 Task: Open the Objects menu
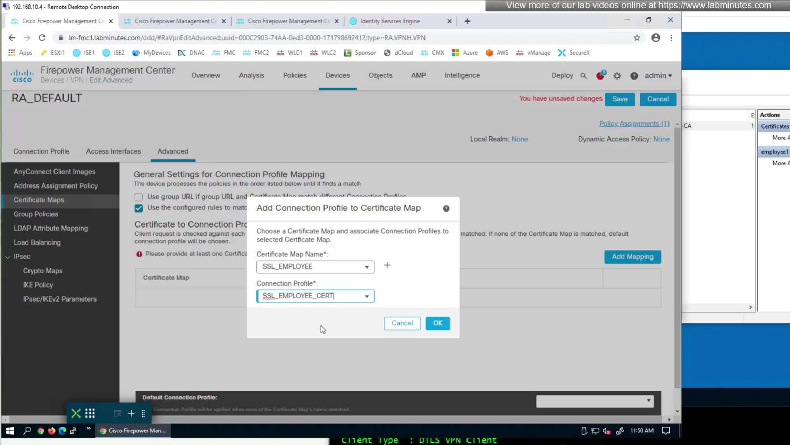[x=380, y=75]
